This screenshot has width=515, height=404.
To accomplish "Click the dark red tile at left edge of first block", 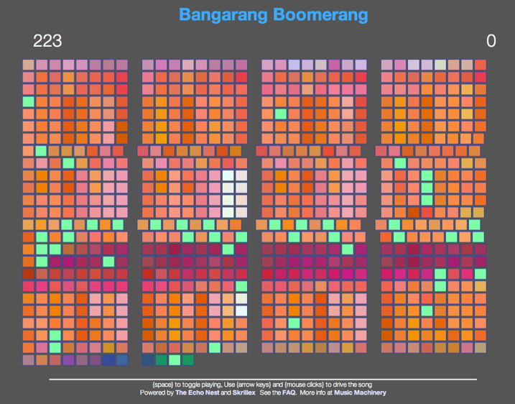I will click(x=28, y=273).
